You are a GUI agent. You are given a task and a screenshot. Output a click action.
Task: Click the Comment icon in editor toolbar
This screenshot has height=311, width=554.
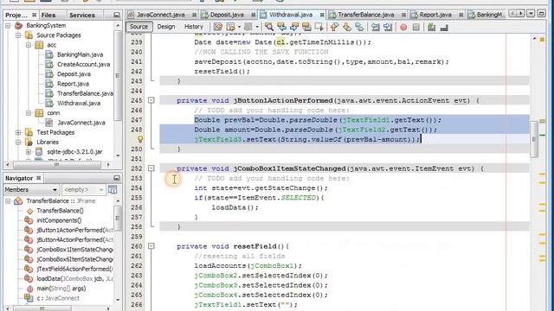click(x=431, y=27)
